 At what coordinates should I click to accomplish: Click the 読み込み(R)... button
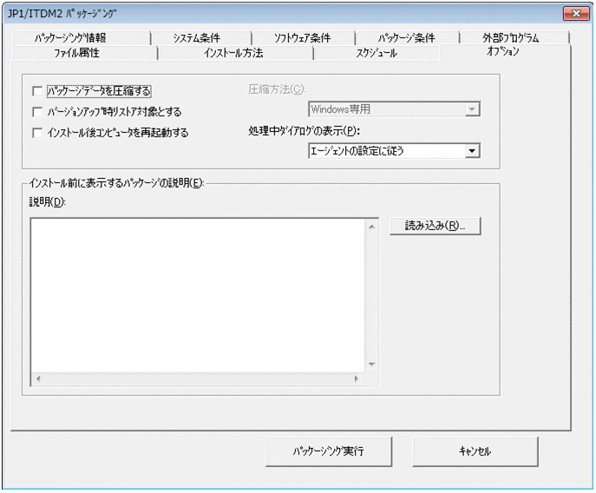436,226
